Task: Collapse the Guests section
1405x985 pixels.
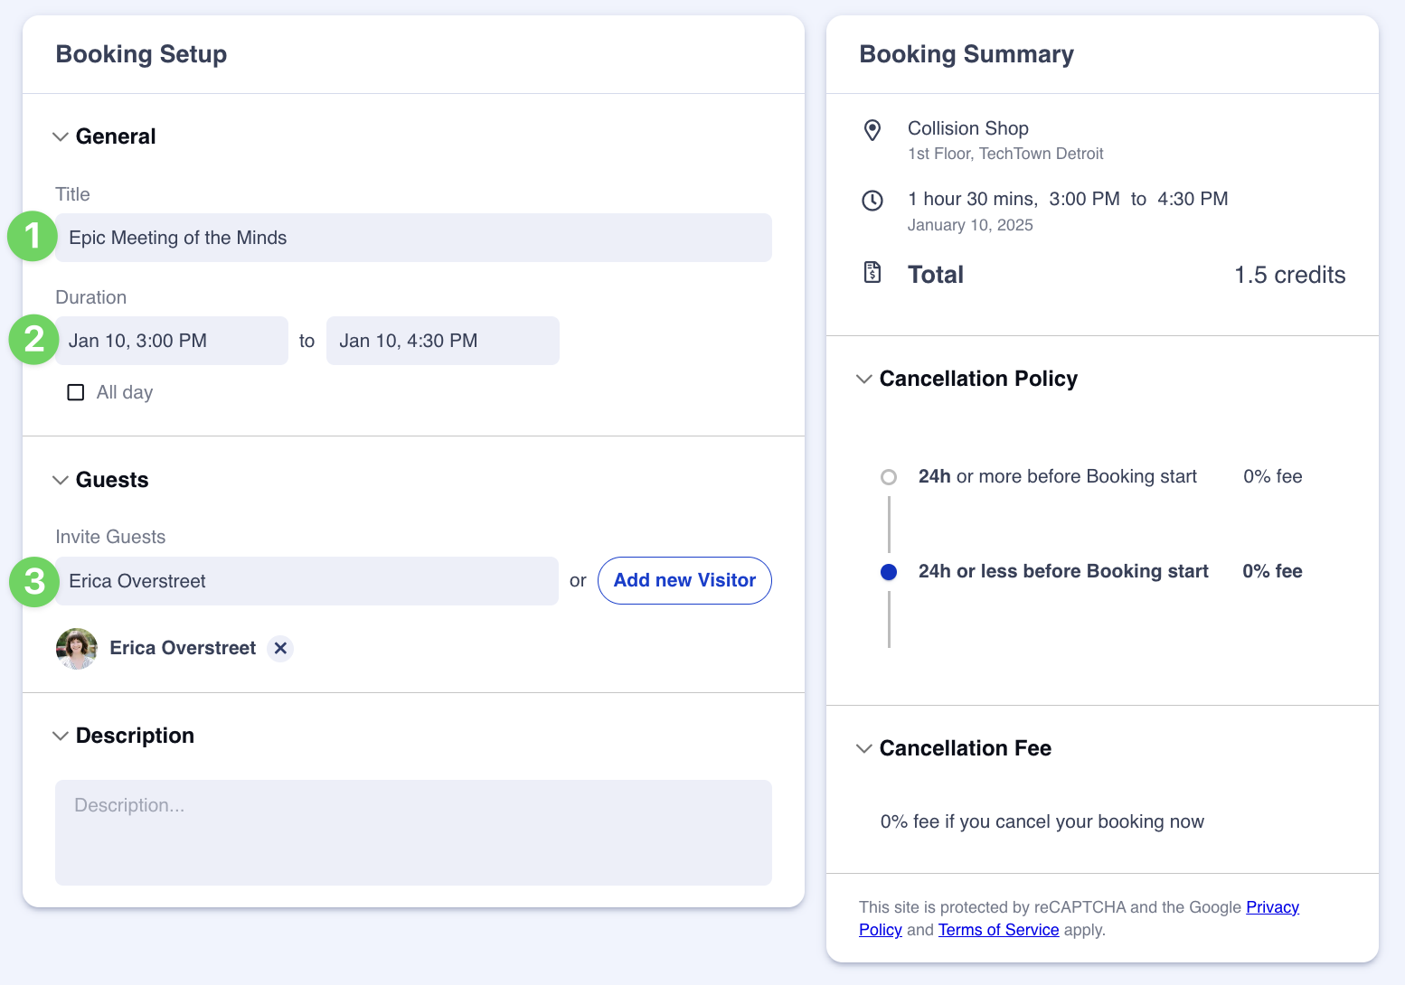Action: (x=61, y=481)
